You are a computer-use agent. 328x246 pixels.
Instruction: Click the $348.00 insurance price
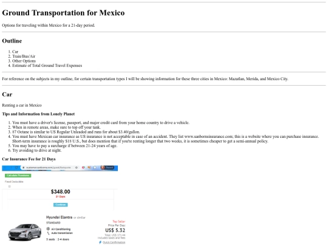[61, 191]
